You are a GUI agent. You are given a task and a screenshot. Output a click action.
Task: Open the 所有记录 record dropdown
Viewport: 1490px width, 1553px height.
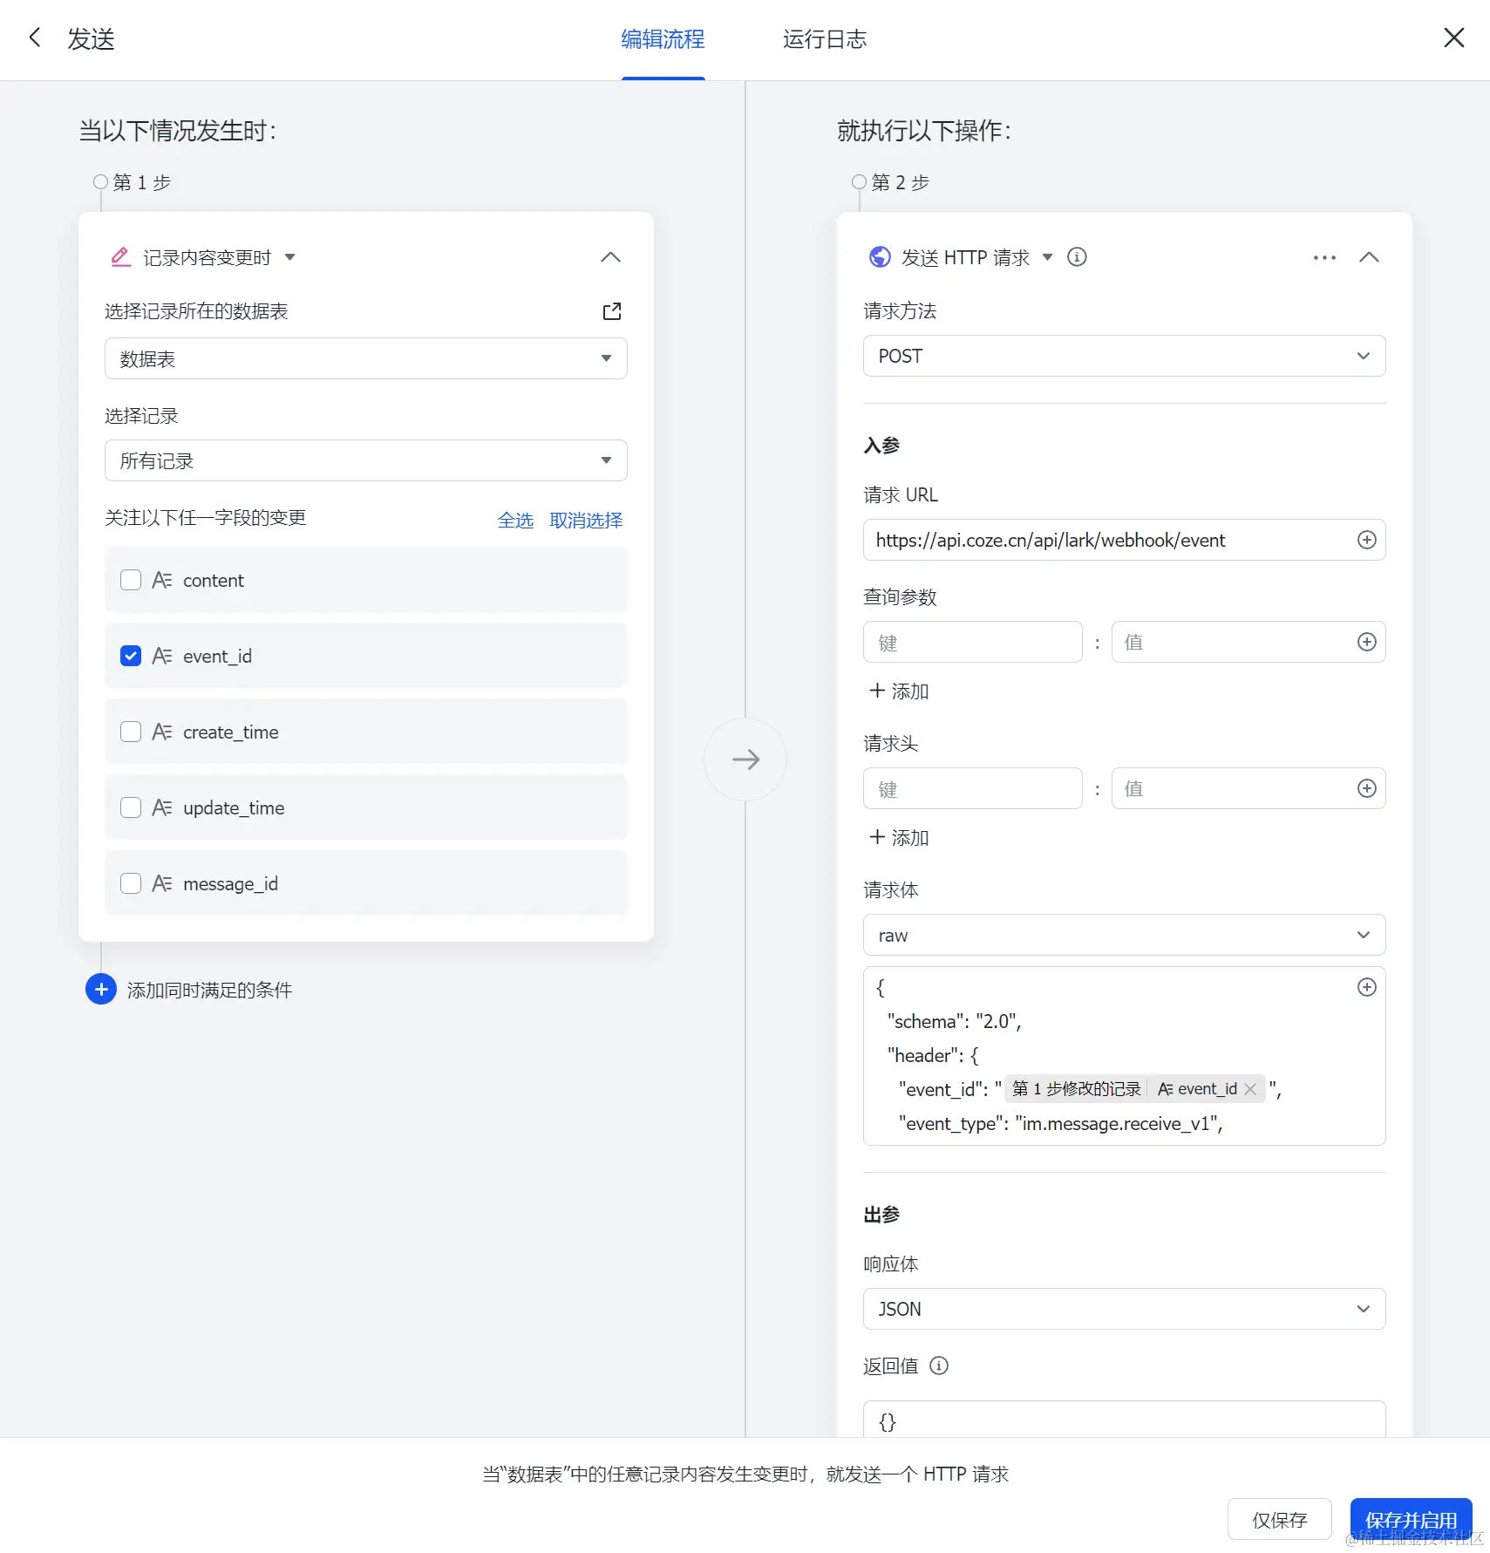coord(366,460)
